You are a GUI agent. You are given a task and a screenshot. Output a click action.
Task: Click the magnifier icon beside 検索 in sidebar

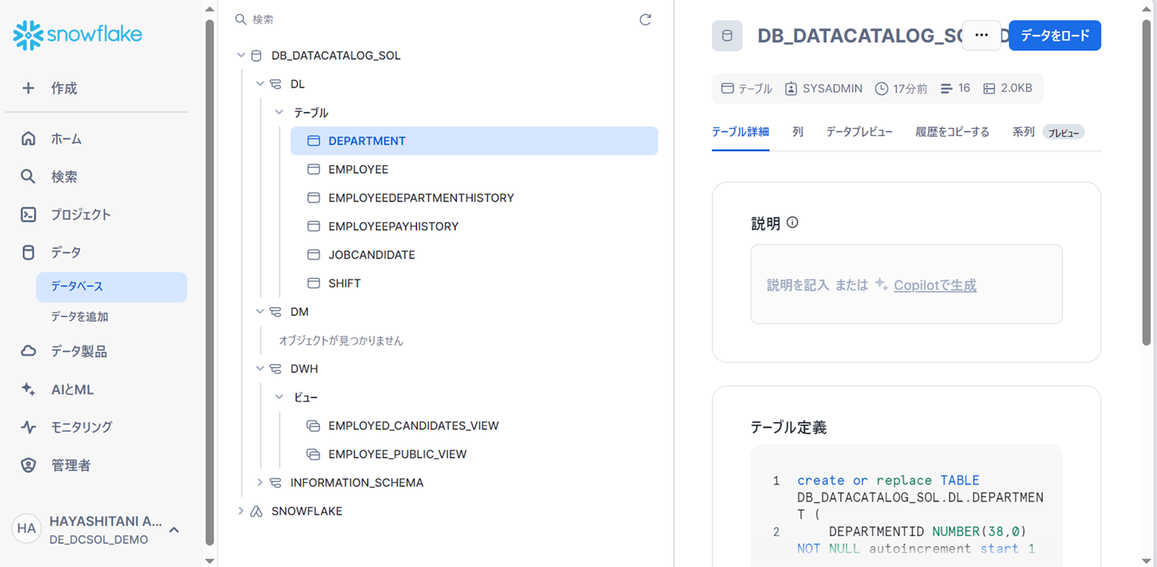pos(28,177)
